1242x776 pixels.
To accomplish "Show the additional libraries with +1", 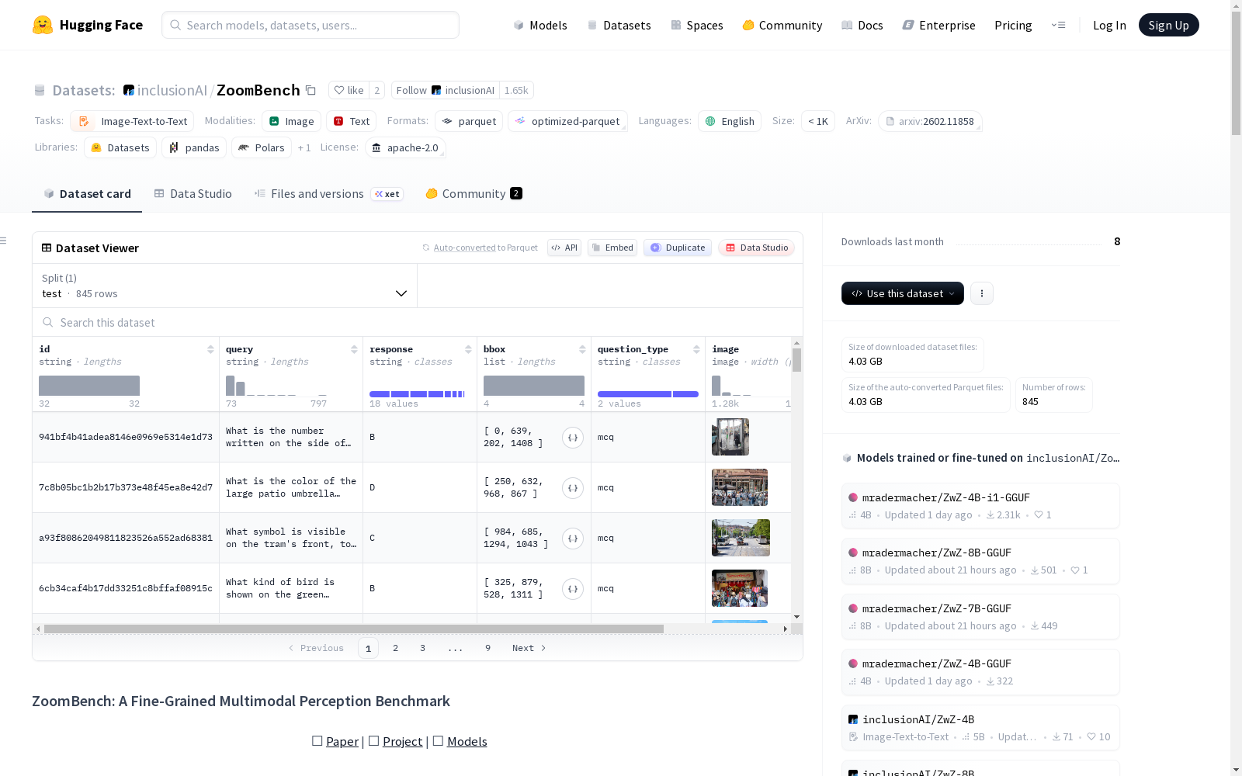I will (x=304, y=147).
